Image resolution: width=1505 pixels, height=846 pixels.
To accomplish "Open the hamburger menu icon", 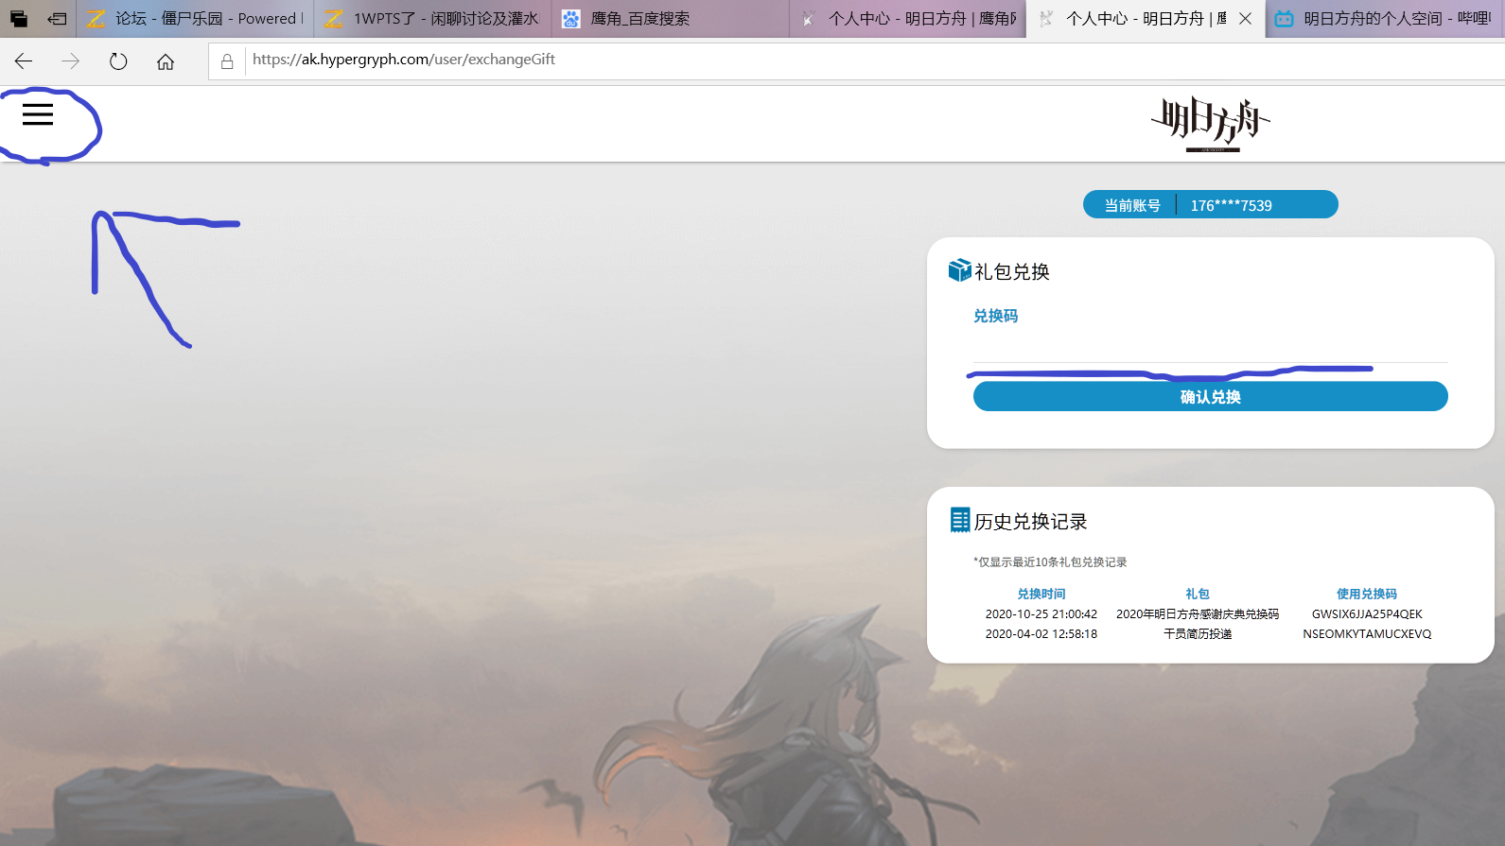I will coord(38,114).
